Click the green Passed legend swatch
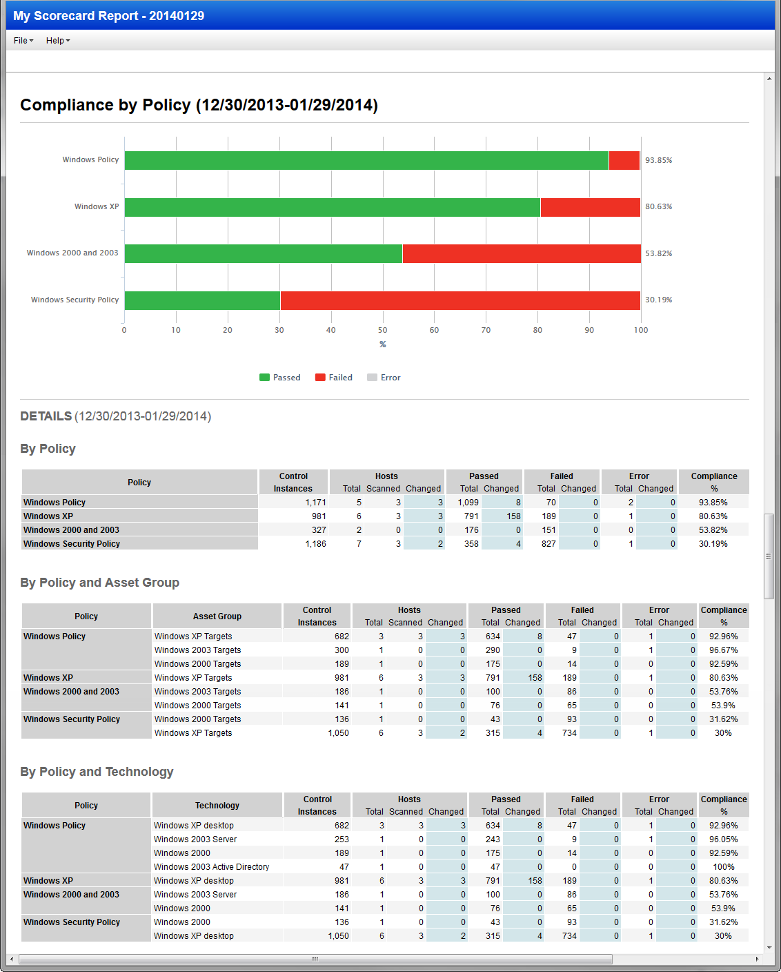 (264, 377)
